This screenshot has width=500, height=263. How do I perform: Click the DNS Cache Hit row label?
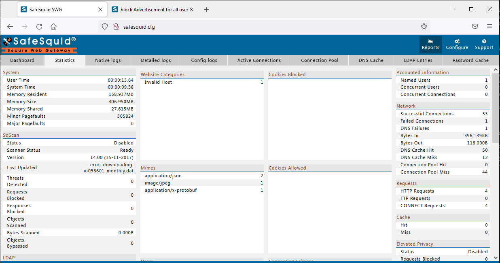(x=417, y=150)
